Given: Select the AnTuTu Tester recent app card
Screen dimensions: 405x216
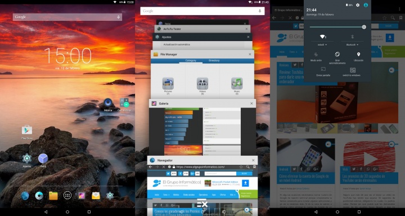Looking at the screenshot, I should (x=202, y=29).
